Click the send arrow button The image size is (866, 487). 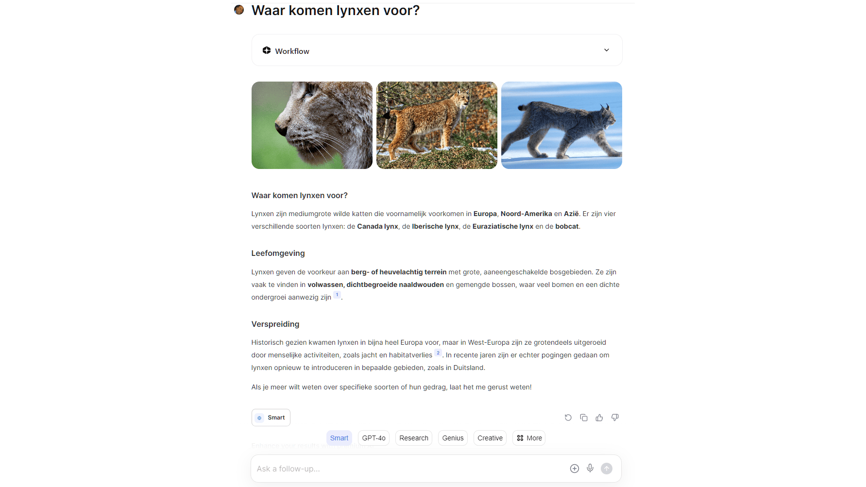pyautogui.click(x=607, y=469)
